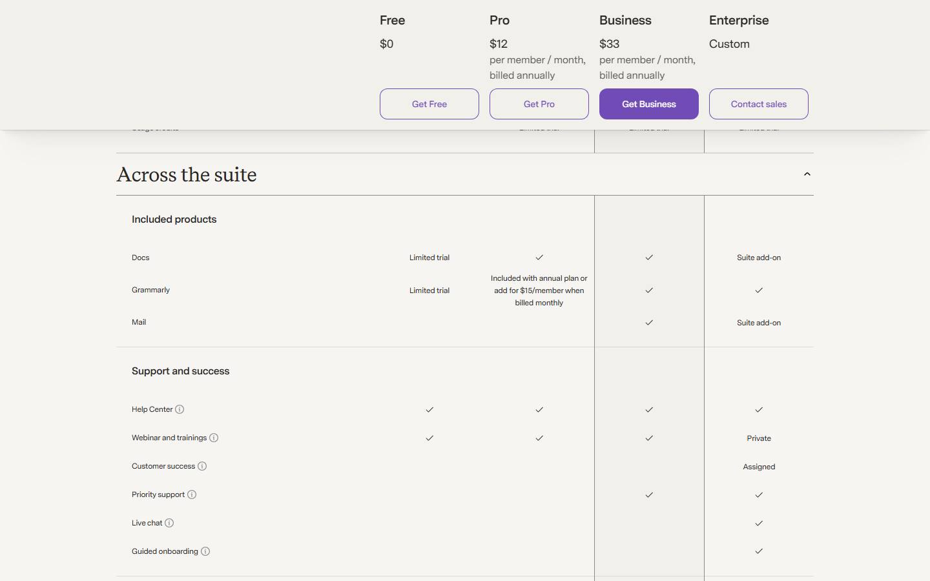Click the Live chat label
930x581 pixels.
click(147, 523)
